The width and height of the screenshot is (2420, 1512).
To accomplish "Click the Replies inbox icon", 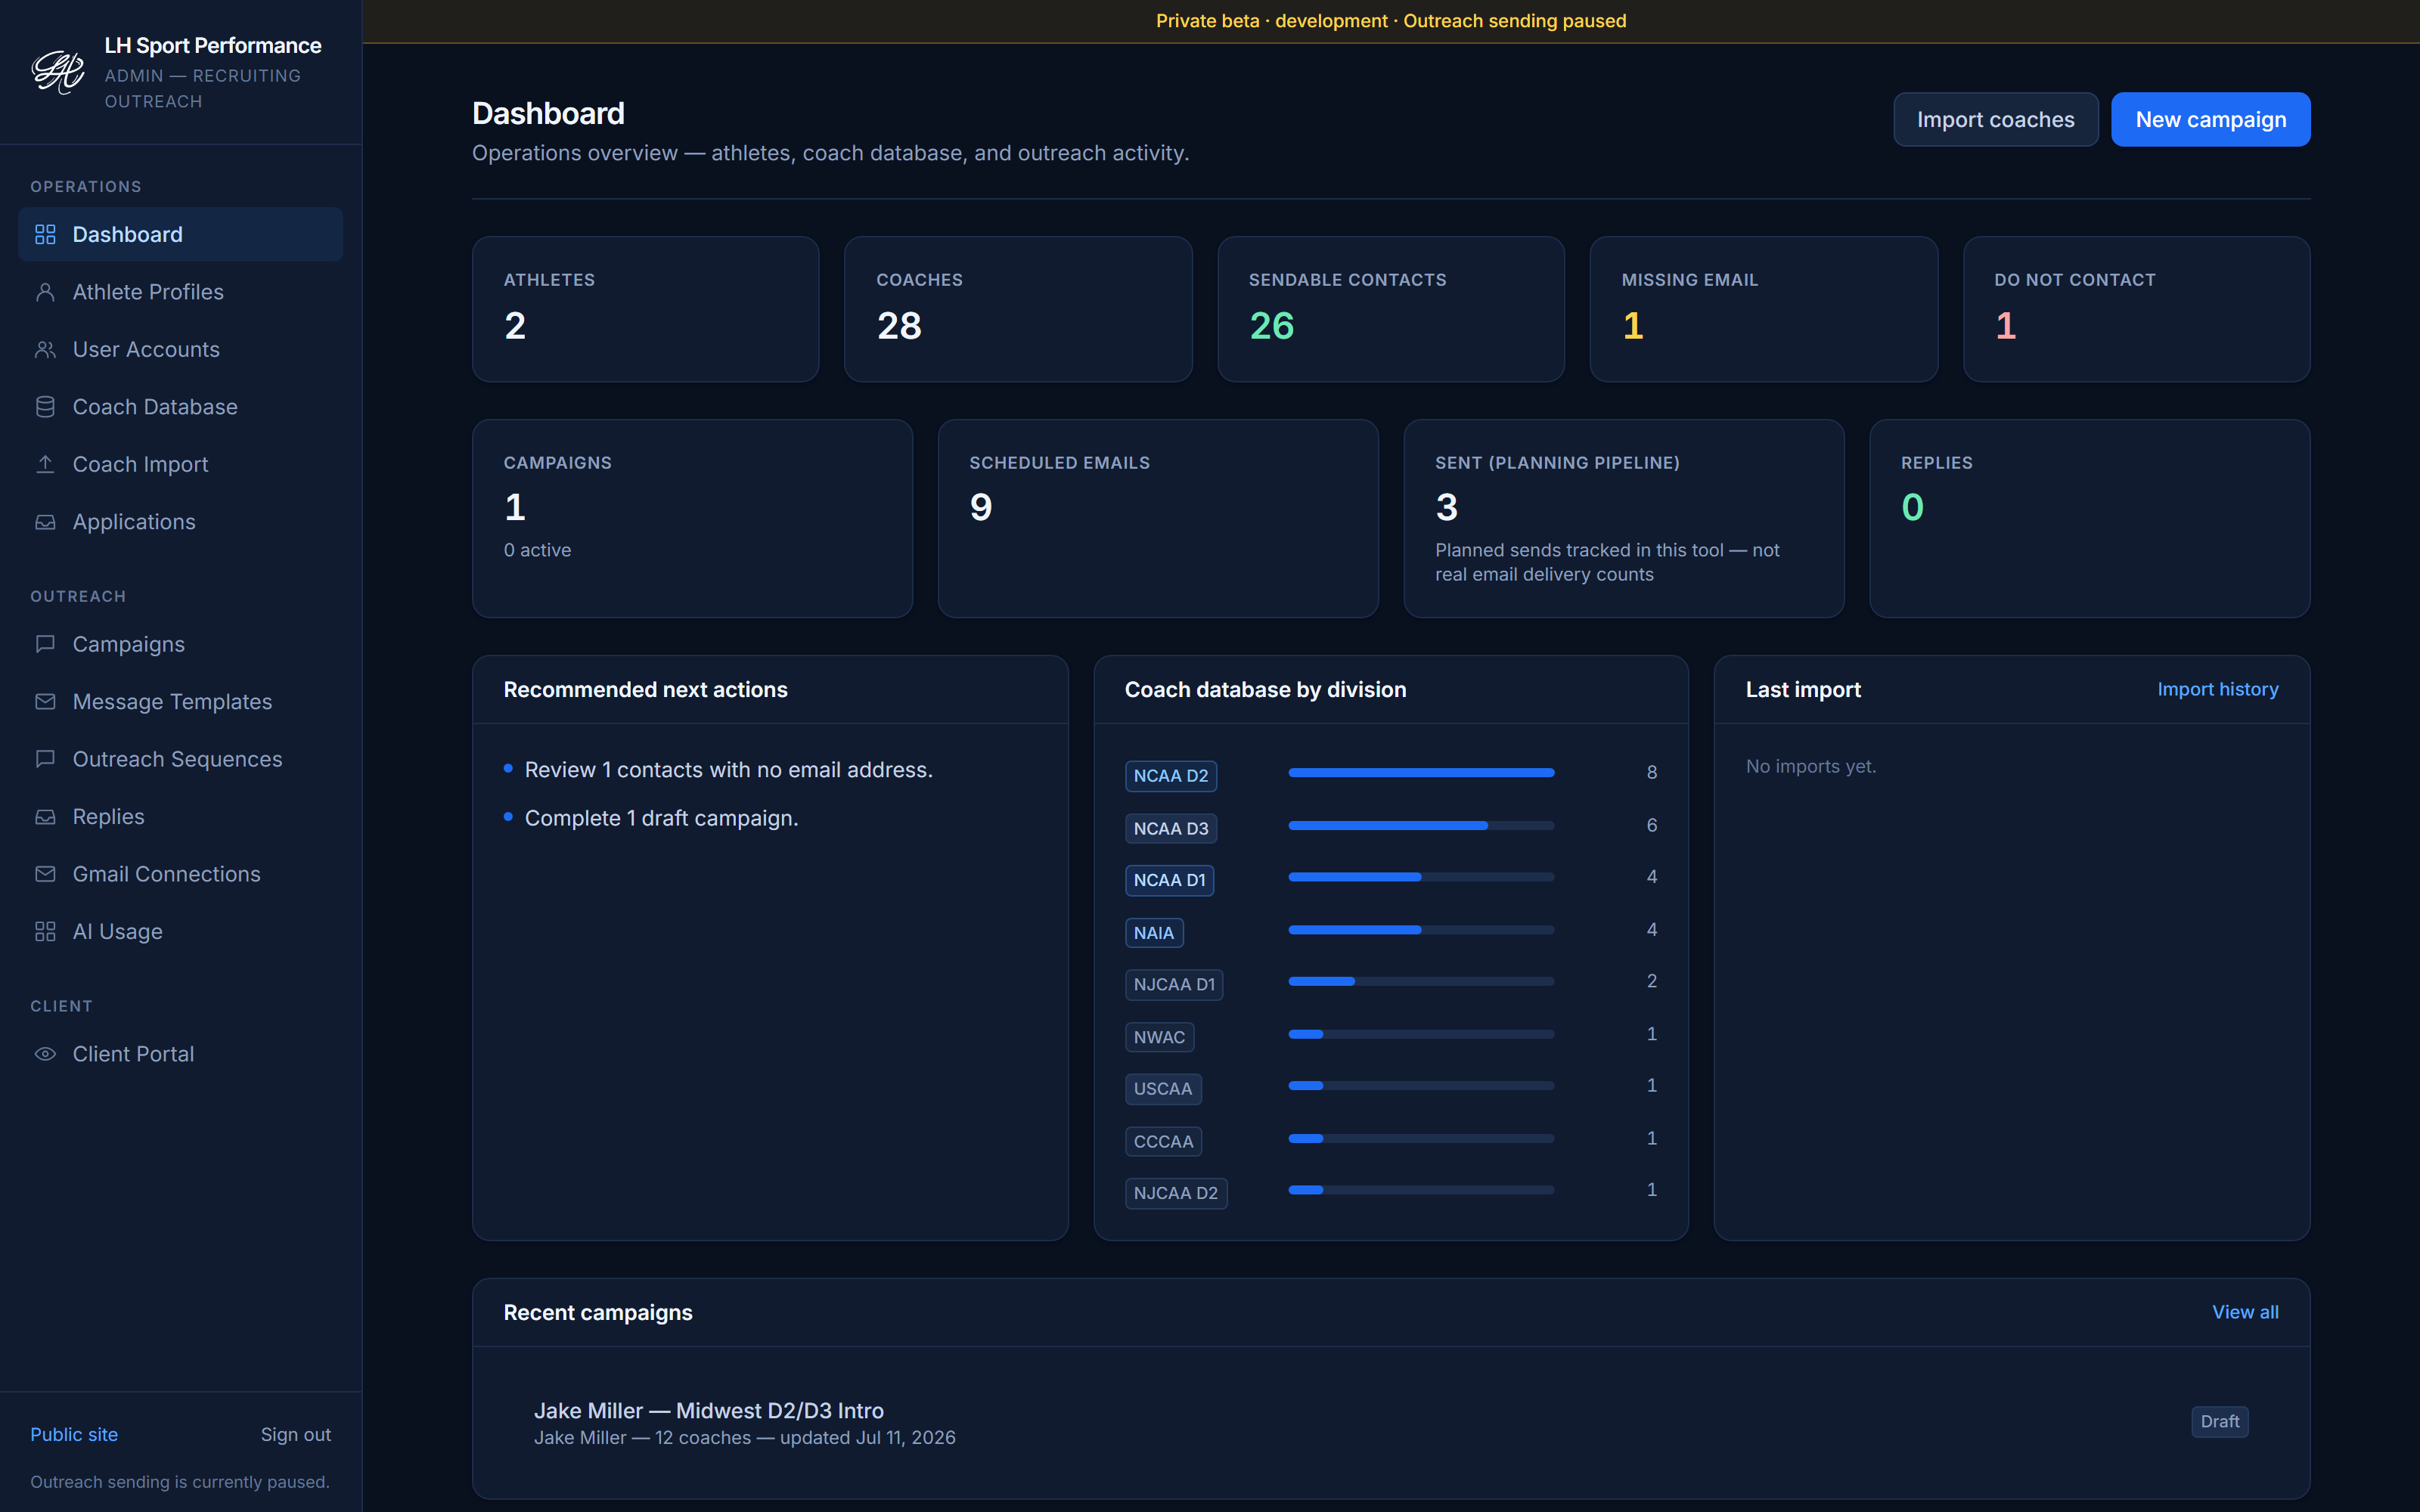I will (x=45, y=817).
